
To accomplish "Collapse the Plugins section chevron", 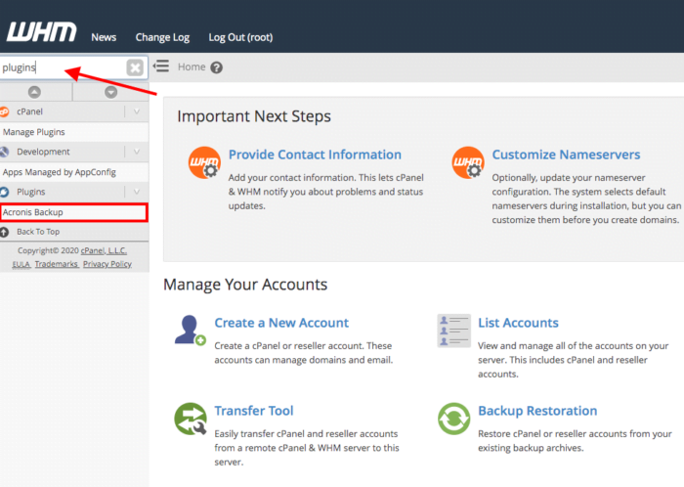I will 137,192.
